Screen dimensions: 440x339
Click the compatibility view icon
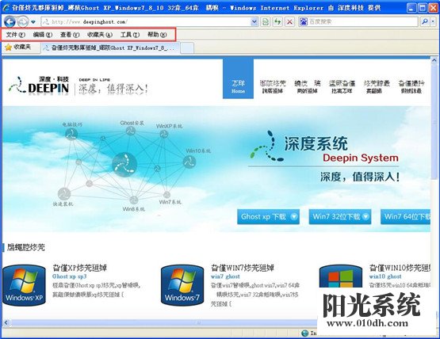coord(266,21)
